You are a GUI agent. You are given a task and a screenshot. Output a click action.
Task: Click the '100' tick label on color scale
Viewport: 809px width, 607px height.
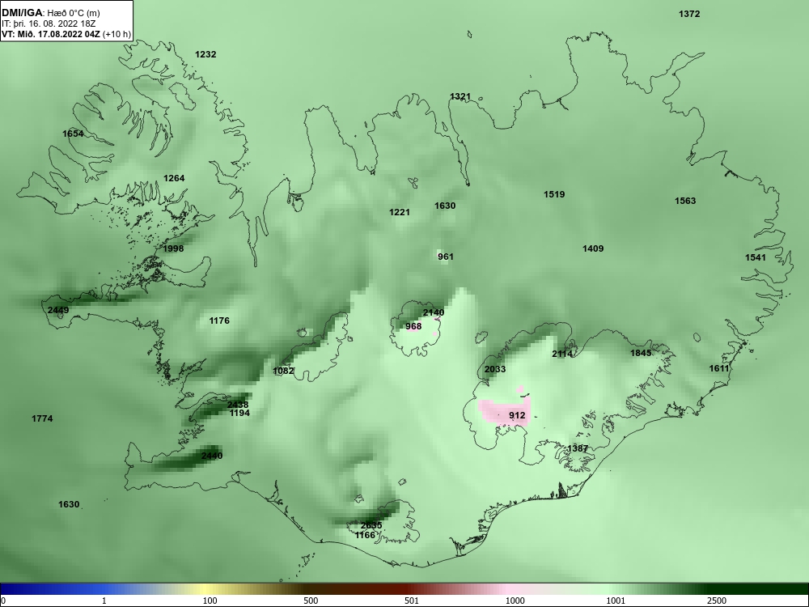click(x=210, y=601)
